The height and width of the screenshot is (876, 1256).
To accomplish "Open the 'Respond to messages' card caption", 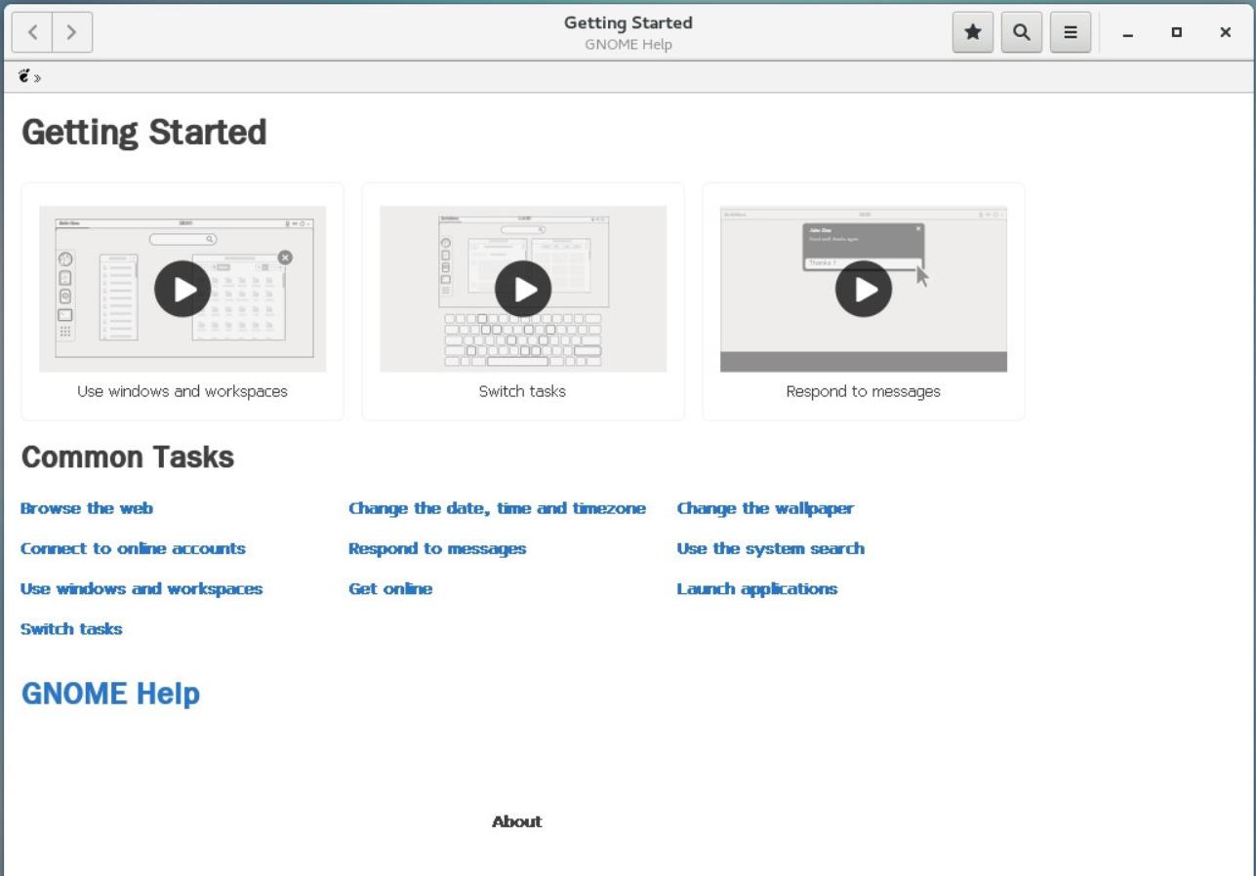I will (x=864, y=391).
